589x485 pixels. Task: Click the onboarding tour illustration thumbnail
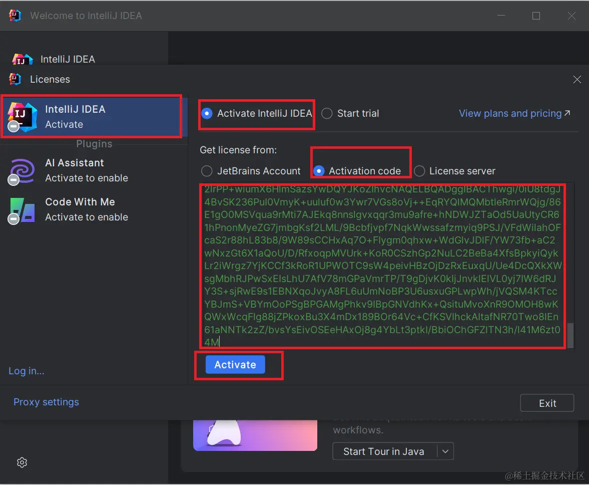click(255, 435)
